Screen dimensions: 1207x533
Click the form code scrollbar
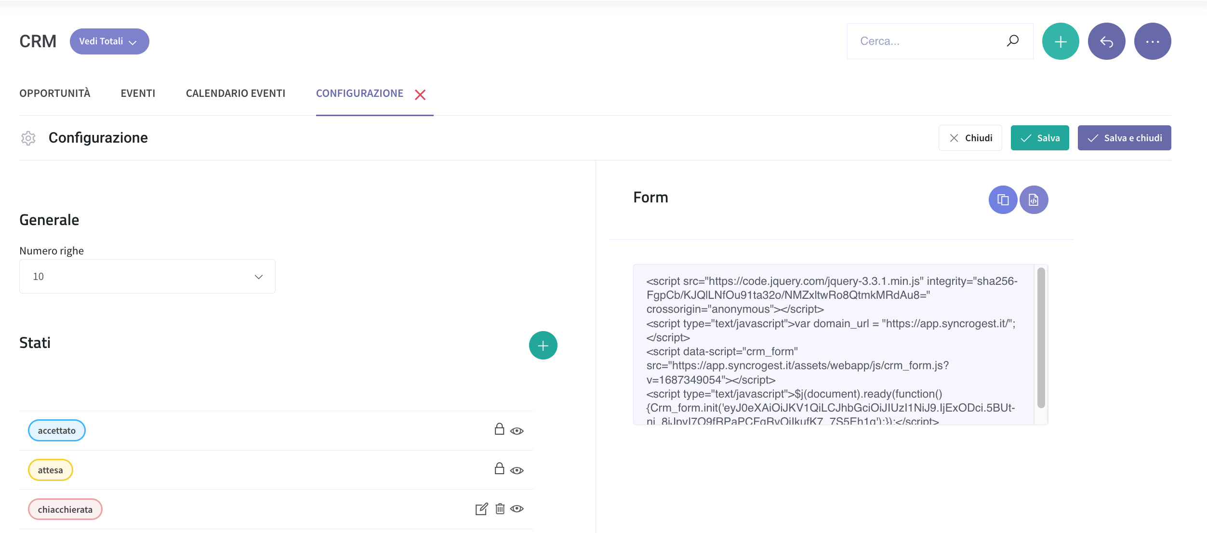(1041, 337)
